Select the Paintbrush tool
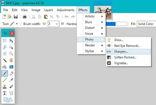The width and height of the screenshot is (156, 105). click(5, 73)
